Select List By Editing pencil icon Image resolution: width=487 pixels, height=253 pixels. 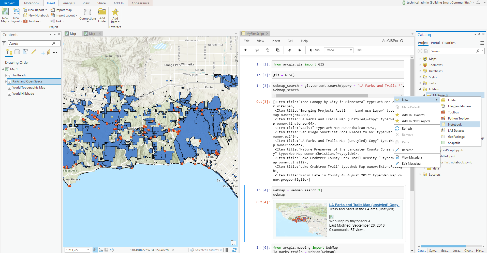pos(33,52)
